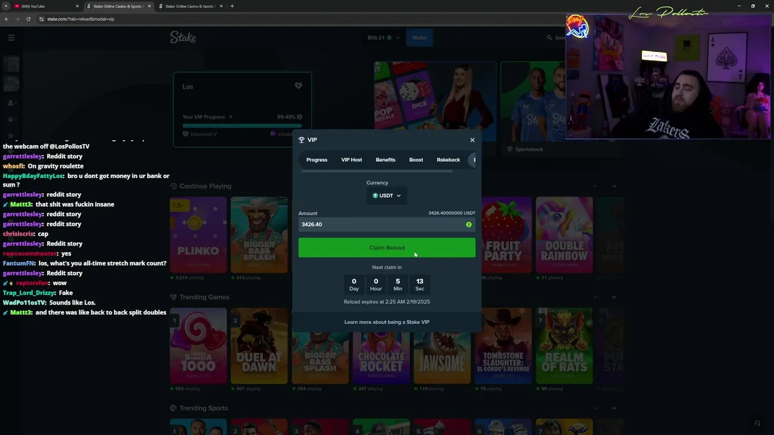Click the 3426.40000000 USDT available balance

452,213
